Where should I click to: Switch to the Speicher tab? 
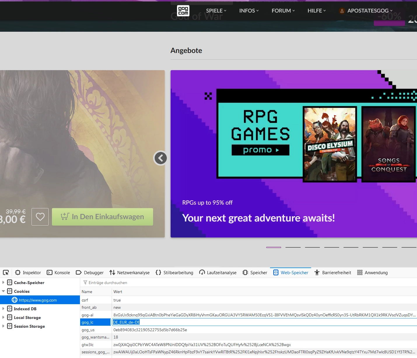coord(255,272)
